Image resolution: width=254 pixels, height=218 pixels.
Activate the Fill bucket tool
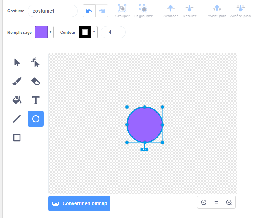(17, 100)
